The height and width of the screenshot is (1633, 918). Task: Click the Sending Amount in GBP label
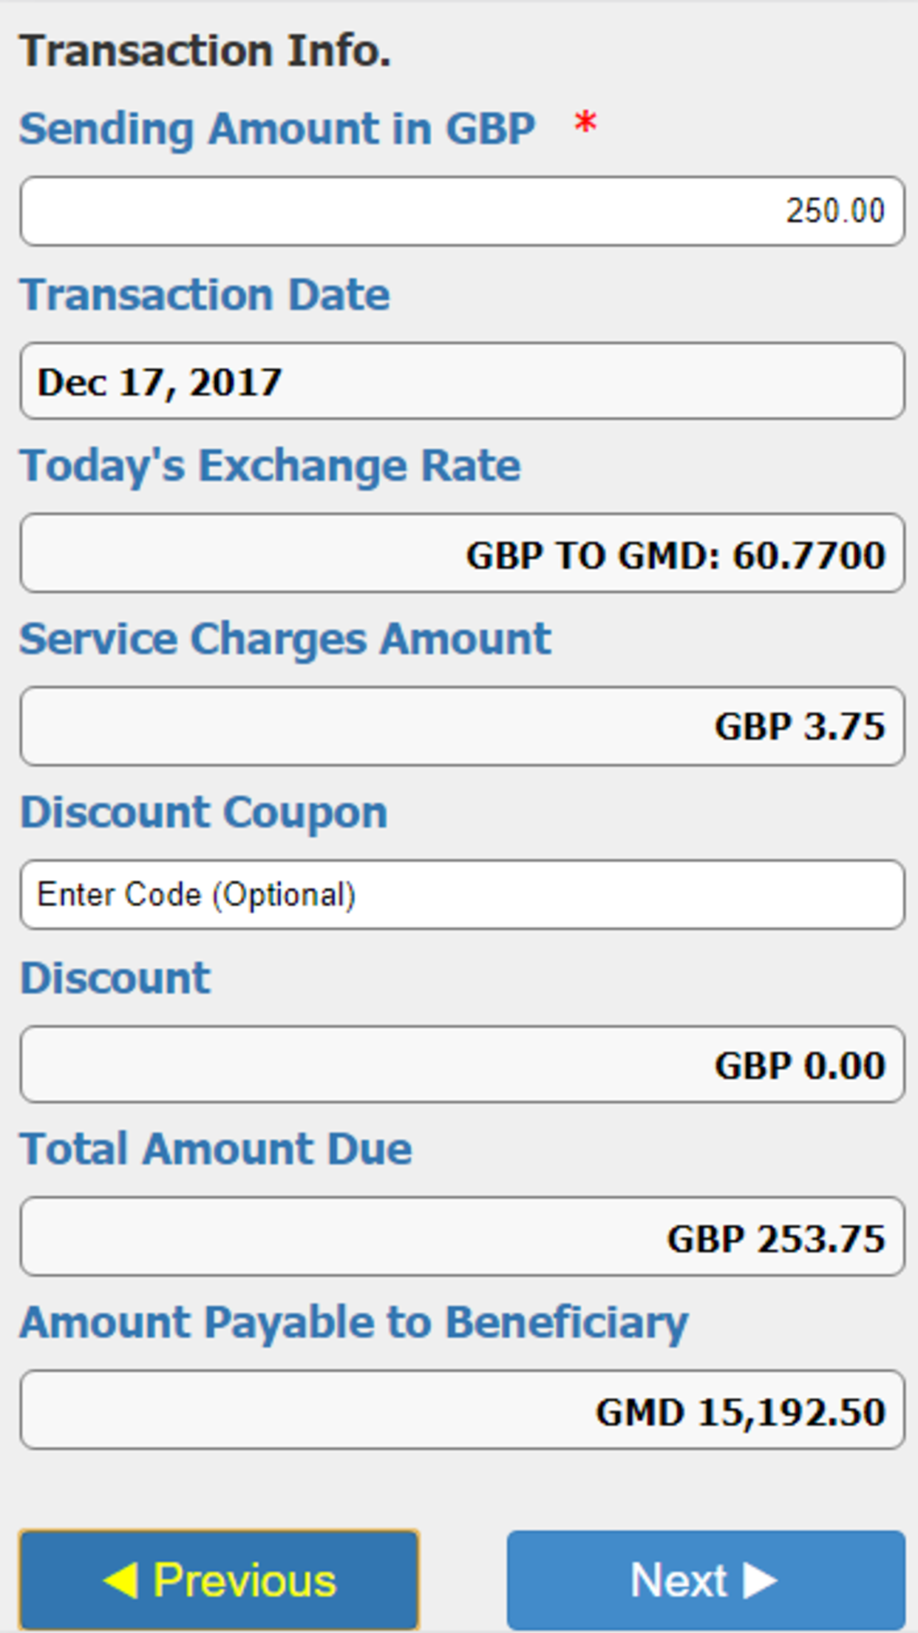click(277, 129)
